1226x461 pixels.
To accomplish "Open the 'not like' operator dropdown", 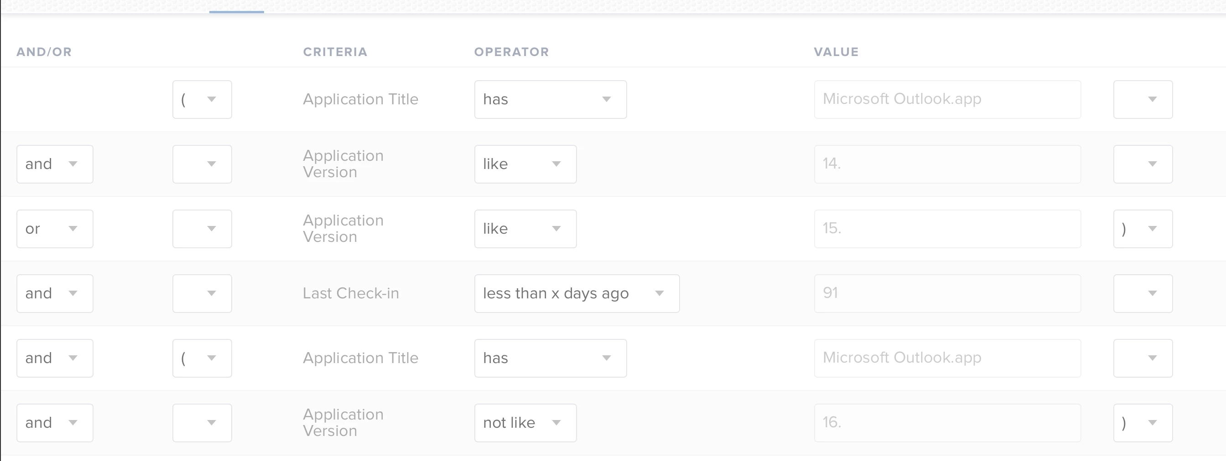I will pyautogui.click(x=525, y=422).
